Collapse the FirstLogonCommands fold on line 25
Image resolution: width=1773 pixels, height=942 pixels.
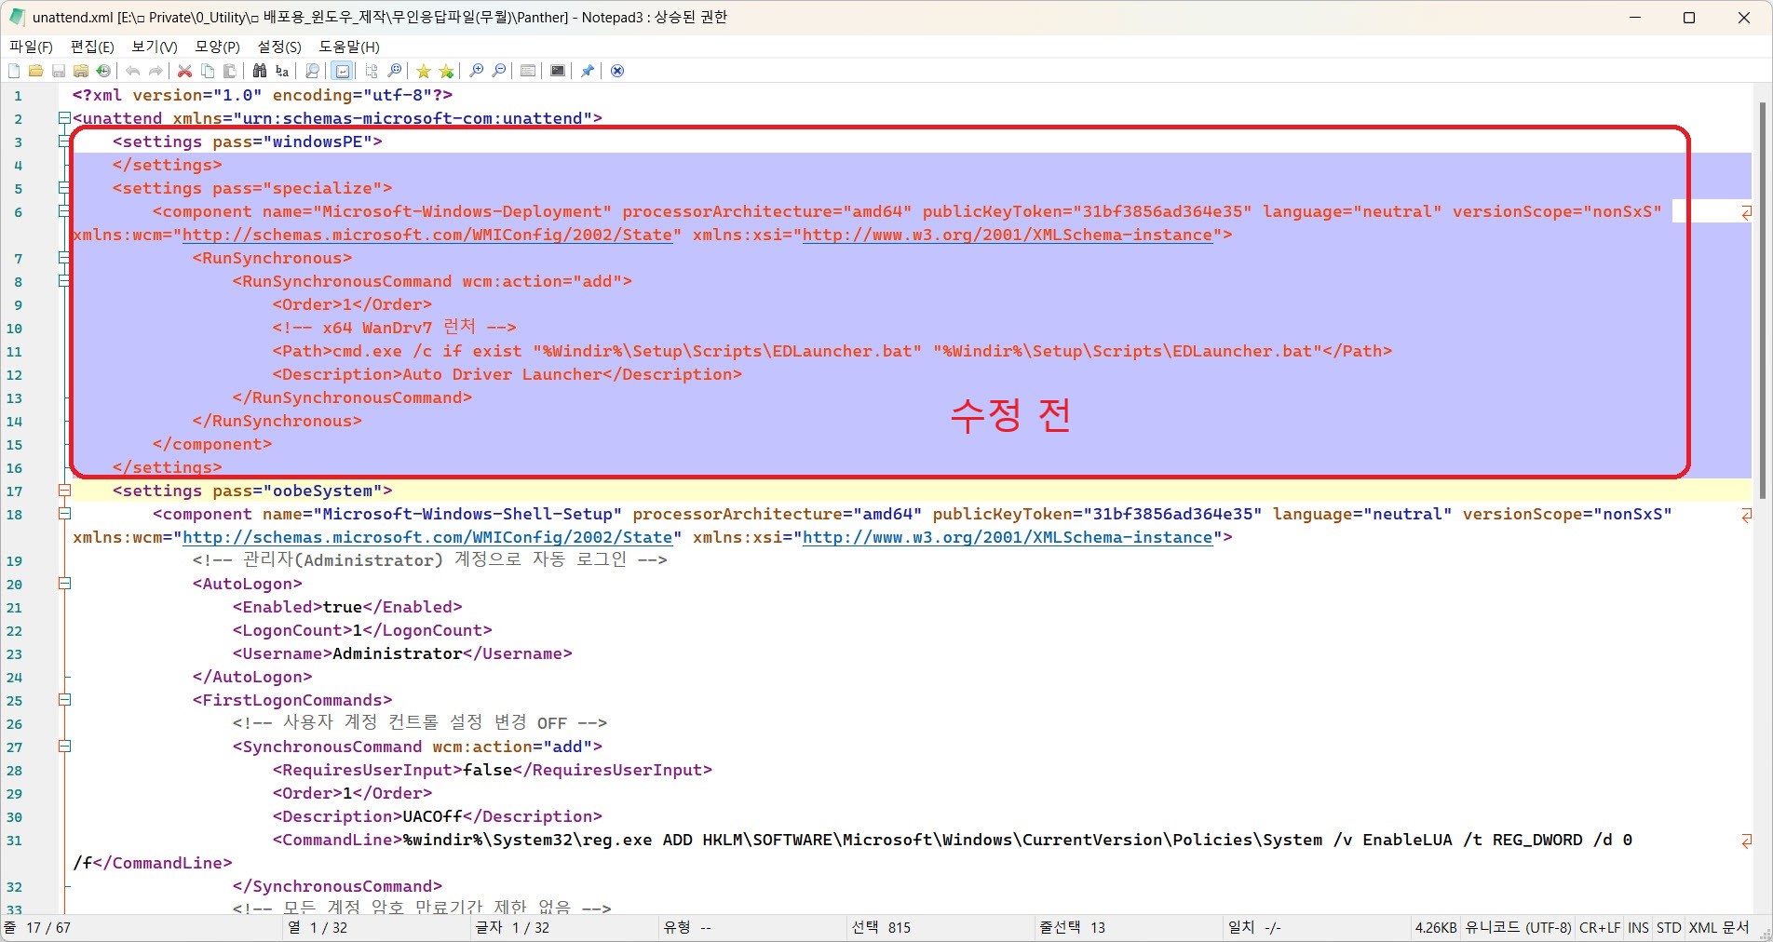point(64,700)
